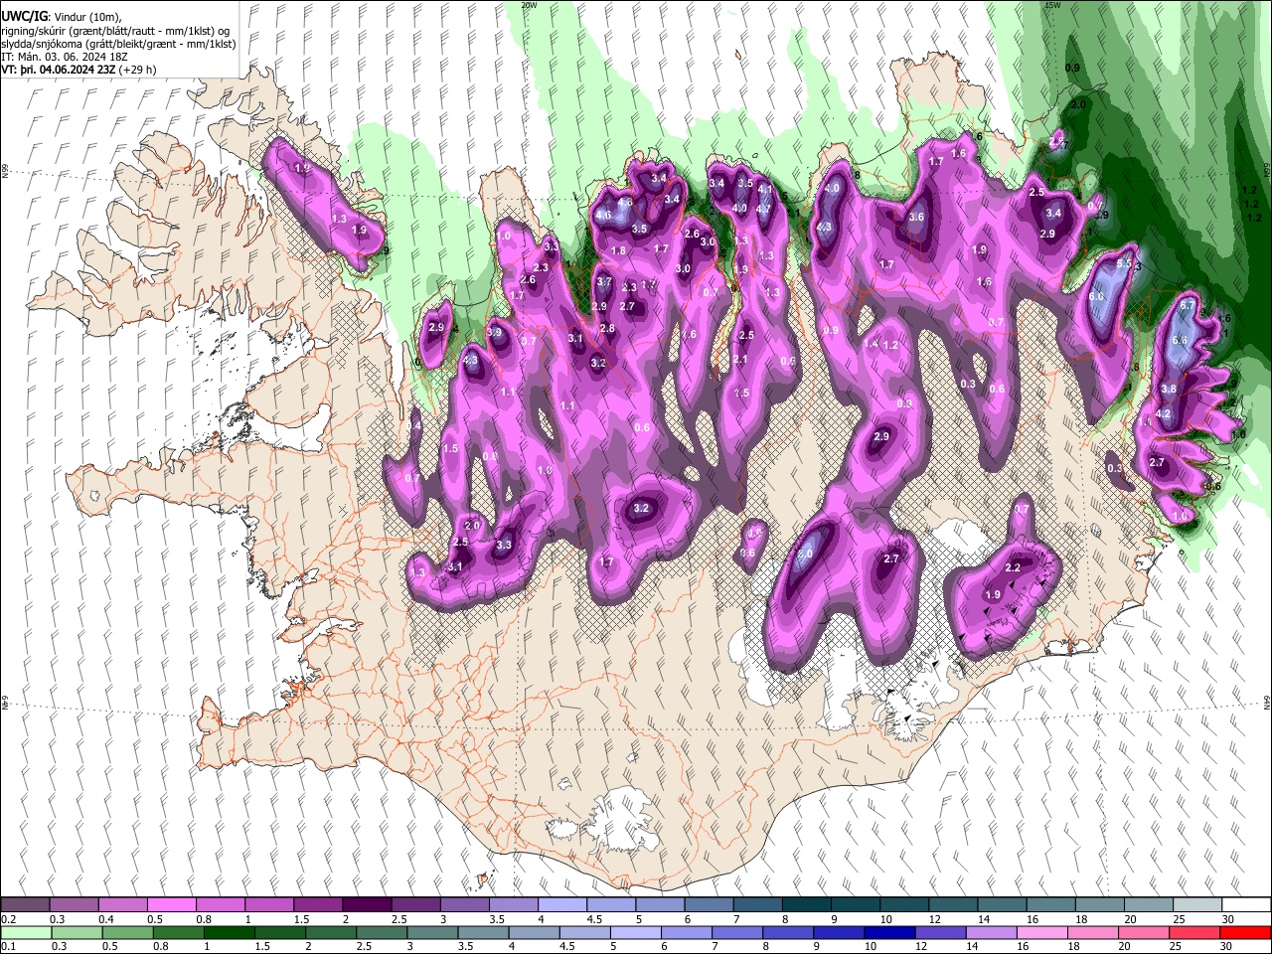Click the '2.2' precipitation value on the map
This screenshot has width=1272, height=954.
pyautogui.click(x=1014, y=568)
